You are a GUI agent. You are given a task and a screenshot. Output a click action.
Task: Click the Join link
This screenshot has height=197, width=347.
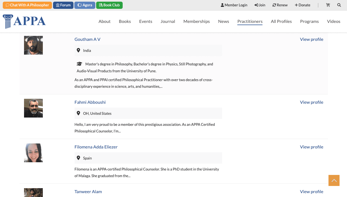260,5
